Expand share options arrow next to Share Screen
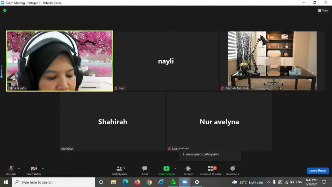Viewport: 332px width, 187px height. pyautogui.click(x=175, y=168)
